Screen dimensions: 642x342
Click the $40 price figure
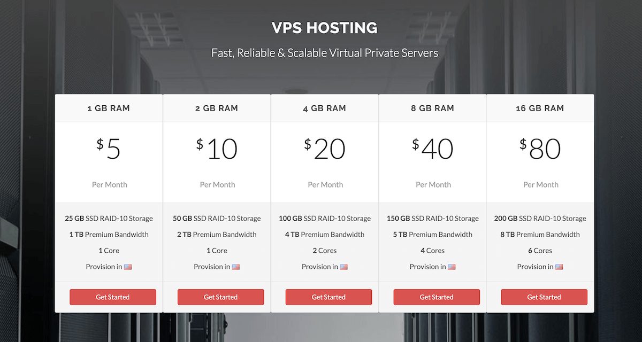pos(433,149)
